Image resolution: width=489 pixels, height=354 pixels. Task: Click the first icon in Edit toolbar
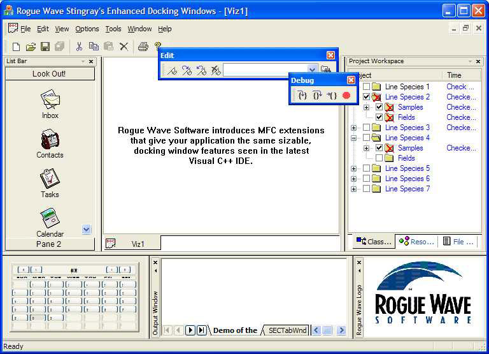[x=172, y=70]
